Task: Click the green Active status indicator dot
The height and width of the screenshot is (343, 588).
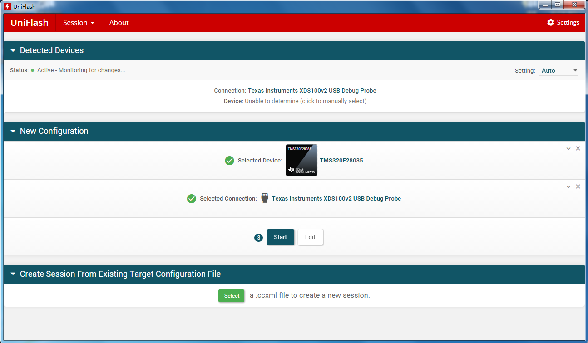Action: [x=33, y=70]
